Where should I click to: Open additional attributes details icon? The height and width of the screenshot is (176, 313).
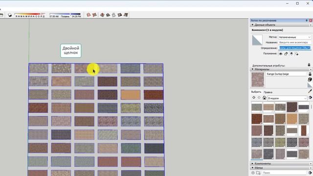point(309,65)
